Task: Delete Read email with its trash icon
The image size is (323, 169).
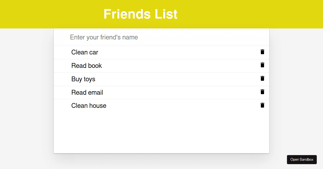Action: click(x=262, y=92)
